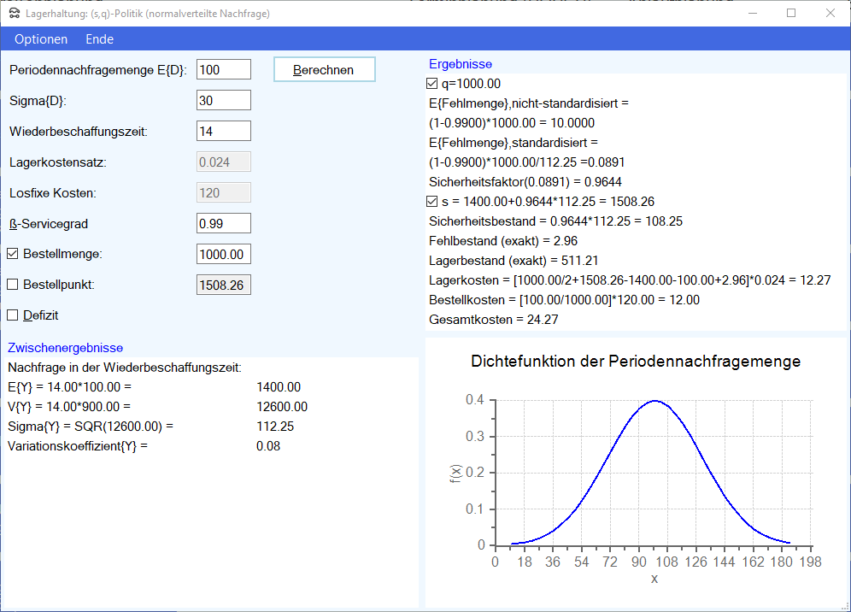Click the Bestellmenge value field
851x612 pixels.
(x=223, y=254)
